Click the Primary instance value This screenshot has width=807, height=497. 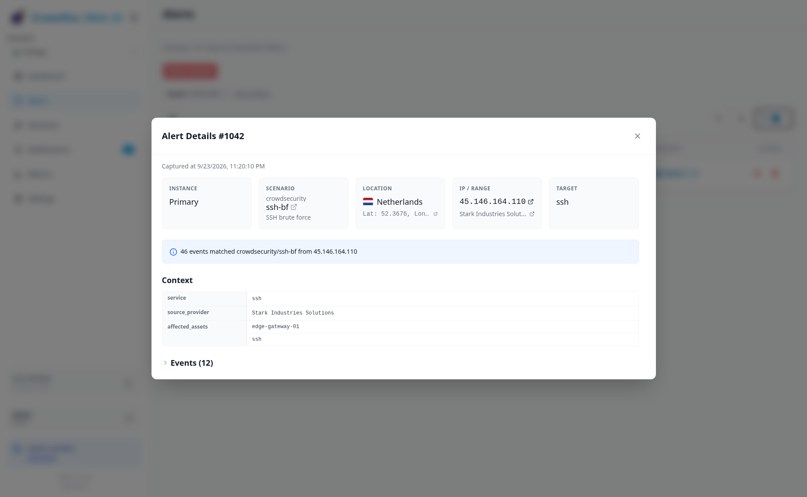183,202
